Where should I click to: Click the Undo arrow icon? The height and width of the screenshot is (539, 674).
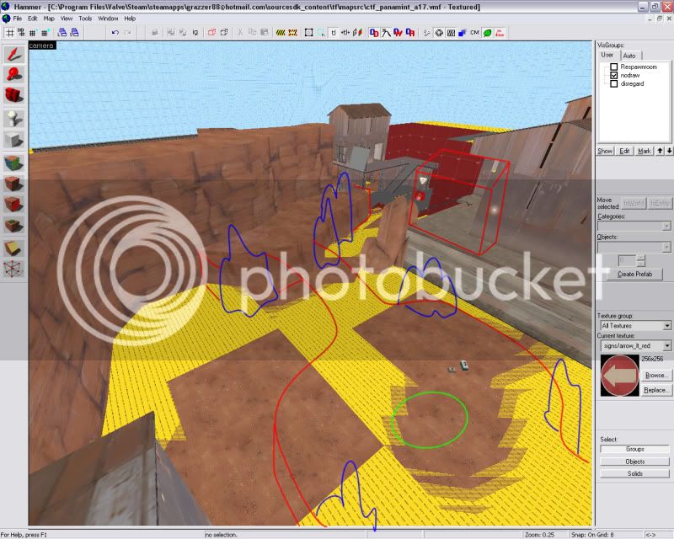tap(115, 33)
